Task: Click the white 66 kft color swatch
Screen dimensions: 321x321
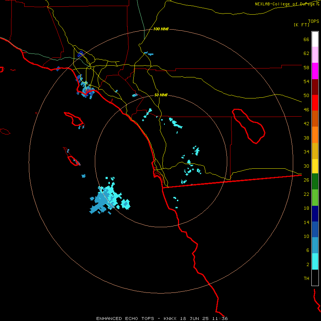Action: [315, 39]
